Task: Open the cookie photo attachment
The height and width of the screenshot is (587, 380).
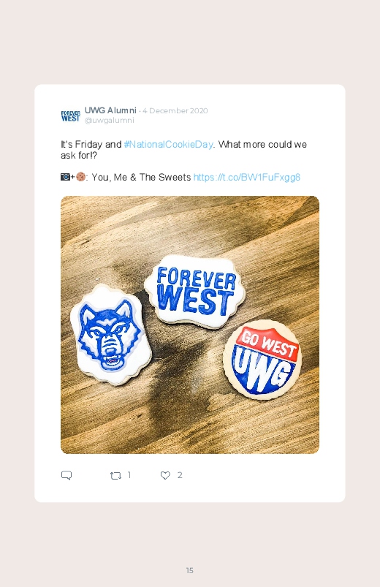Action: pyautogui.click(x=190, y=325)
